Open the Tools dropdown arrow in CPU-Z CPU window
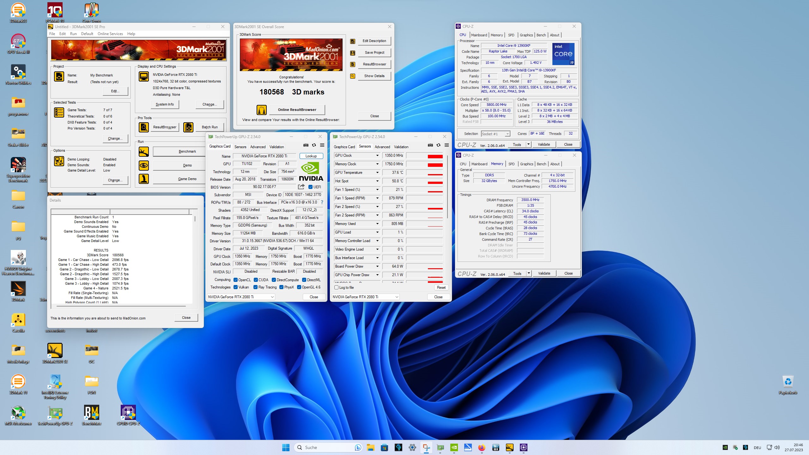The image size is (809, 455). pyautogui.click(x=528, y=144)
